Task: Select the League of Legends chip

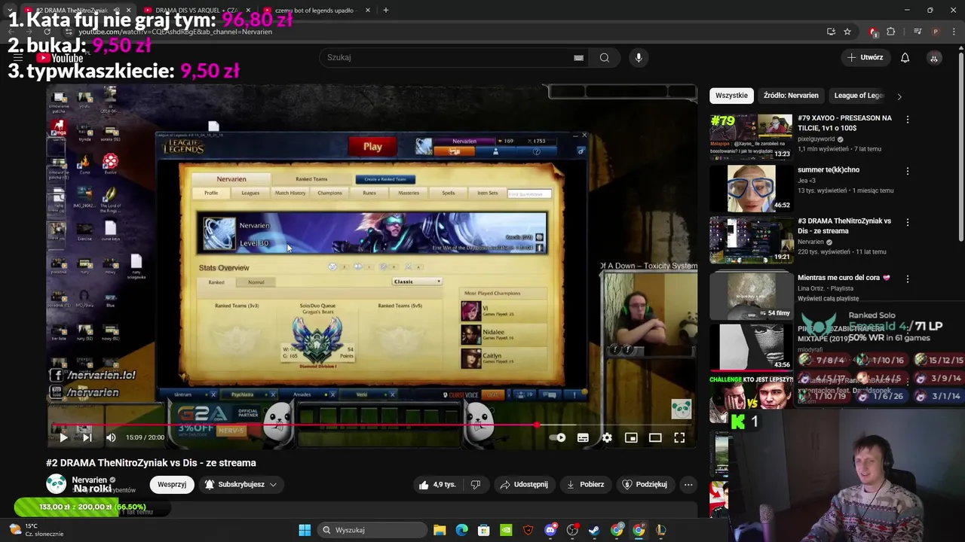Action: pyautogui.click(x=859, y=96)
